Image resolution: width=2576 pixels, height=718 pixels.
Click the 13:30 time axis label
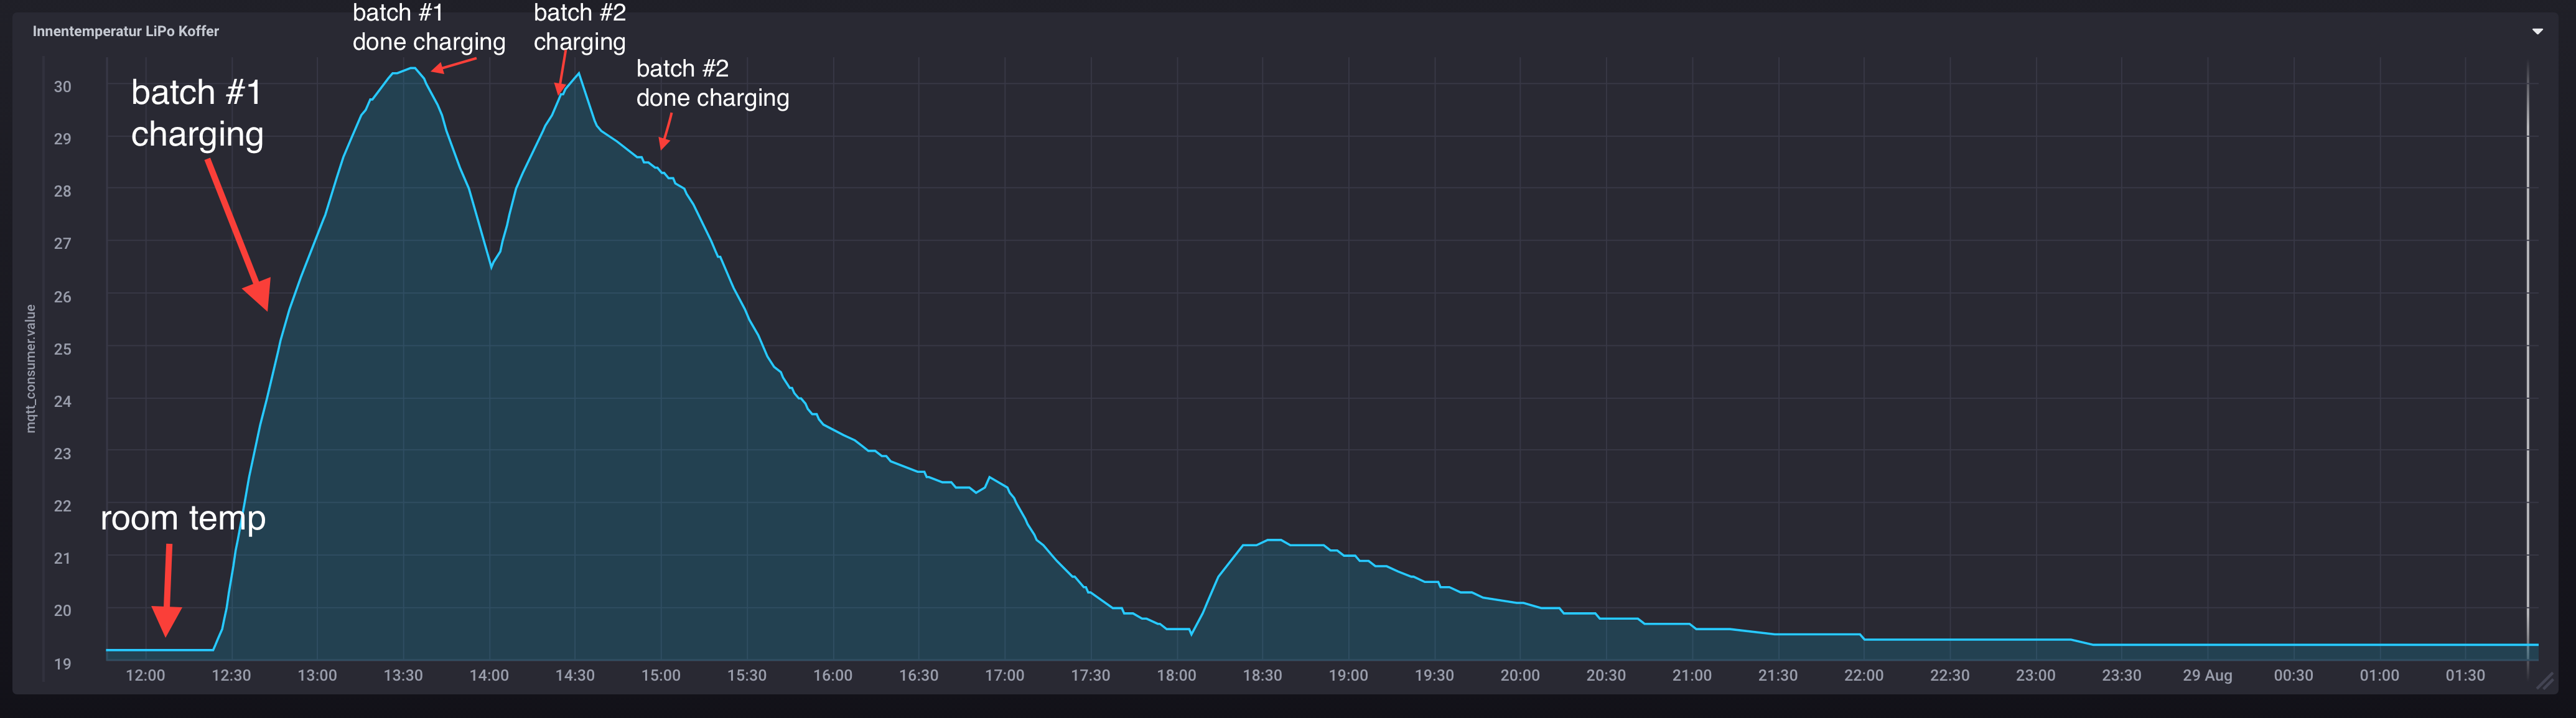pos(403,675)
